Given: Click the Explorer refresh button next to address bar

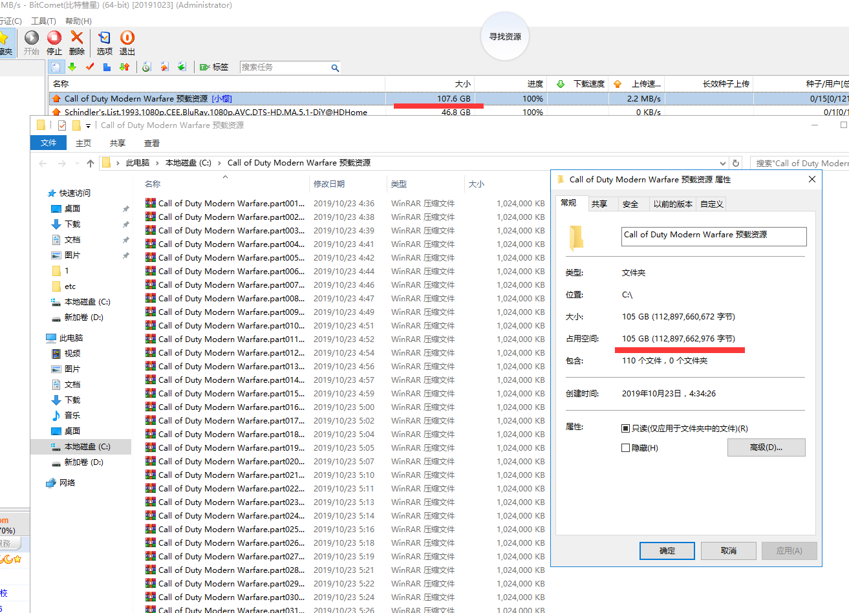Looking at the screenshot, I should point(736,163).
